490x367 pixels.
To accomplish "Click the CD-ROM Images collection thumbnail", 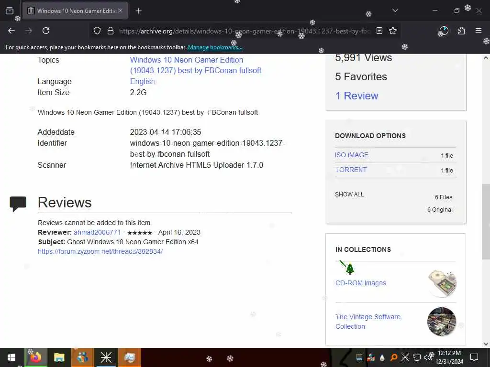I will coord(442,283).
